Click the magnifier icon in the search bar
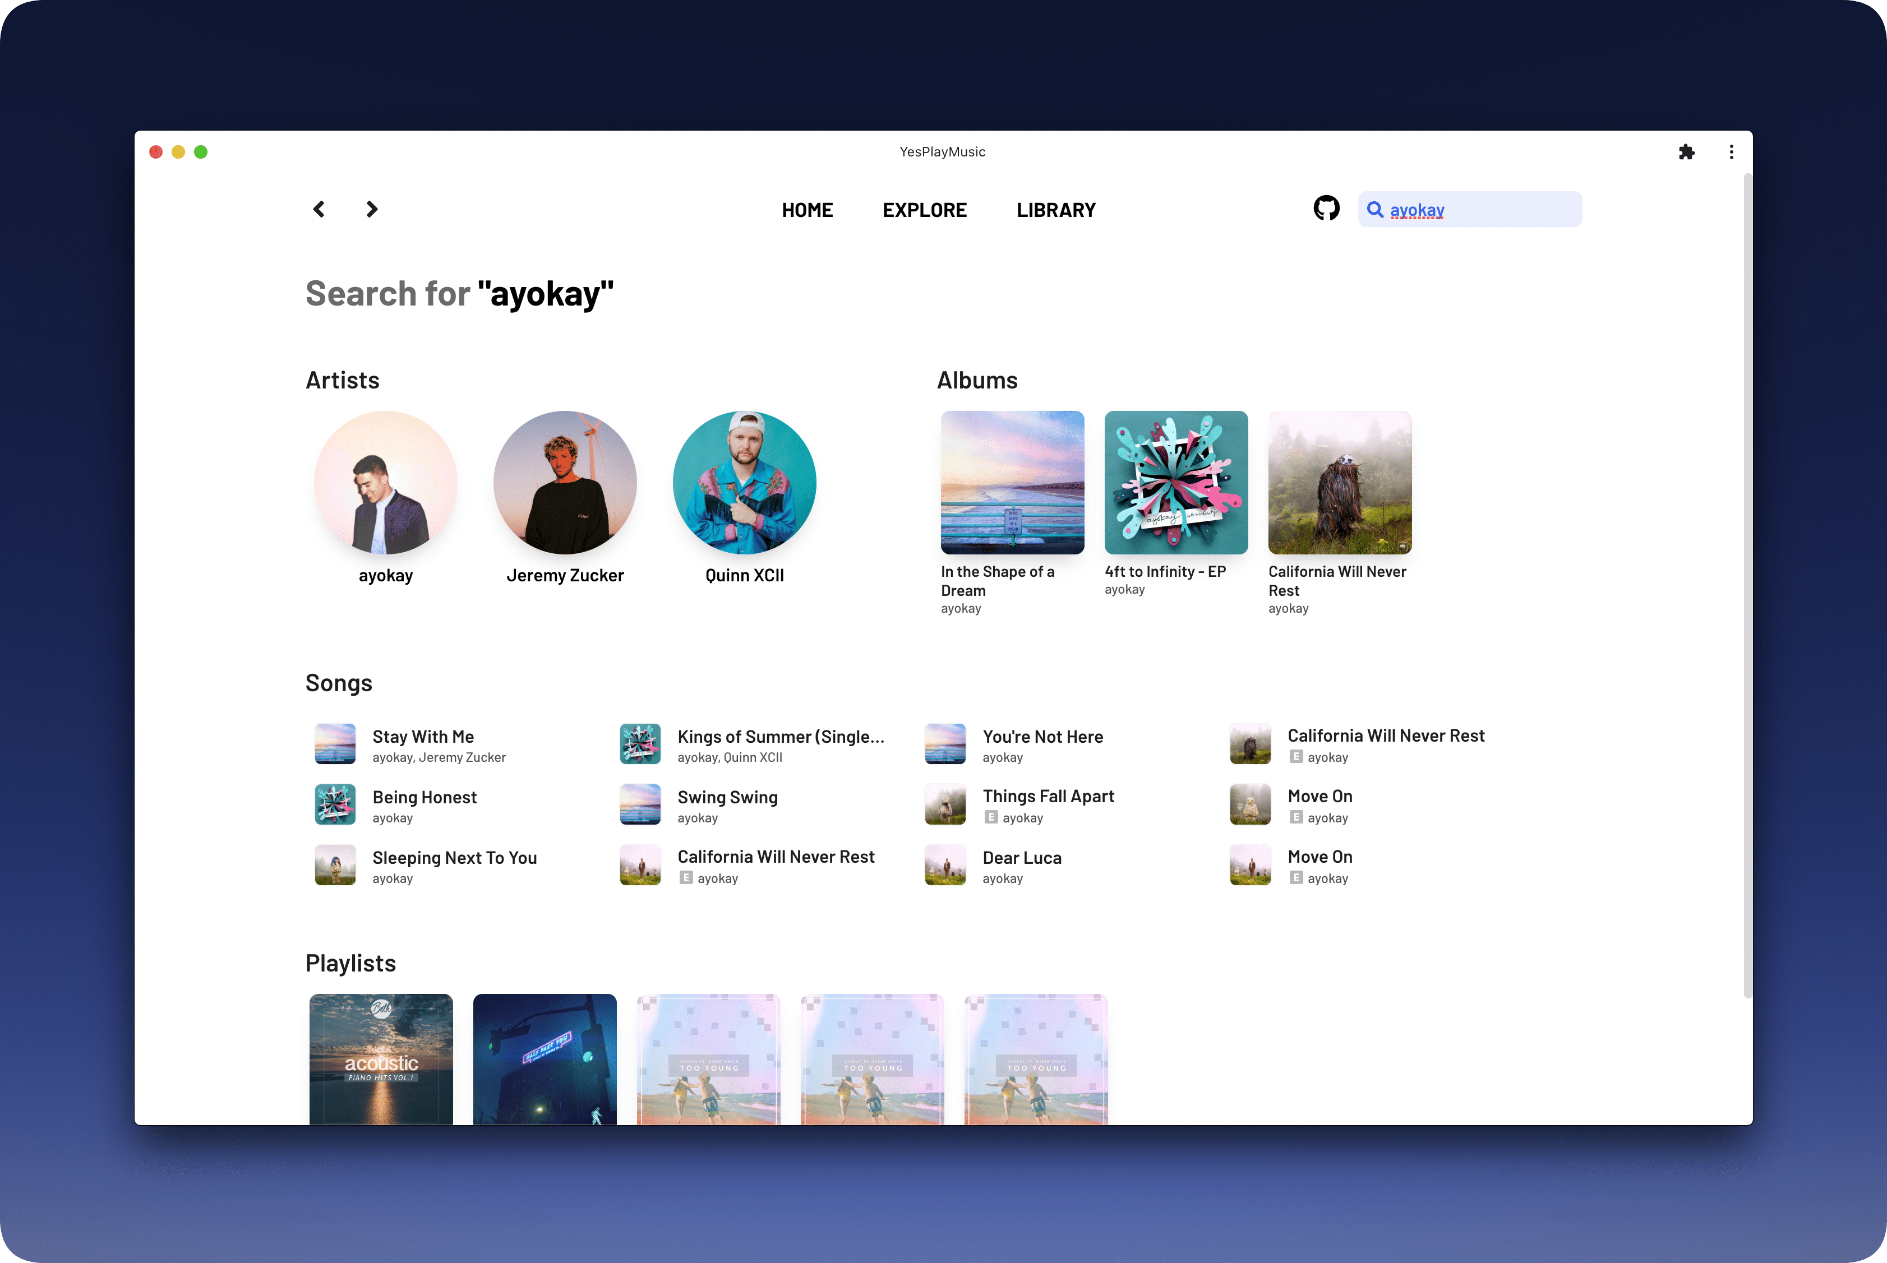 (x=1377, y=209)
